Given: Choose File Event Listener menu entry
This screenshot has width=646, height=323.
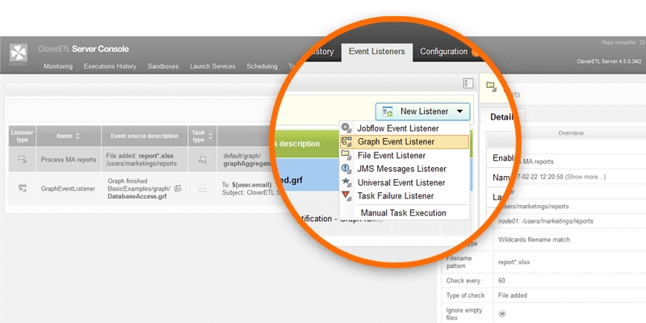Looking at the screenshot, I should click(x=405, y=156).
